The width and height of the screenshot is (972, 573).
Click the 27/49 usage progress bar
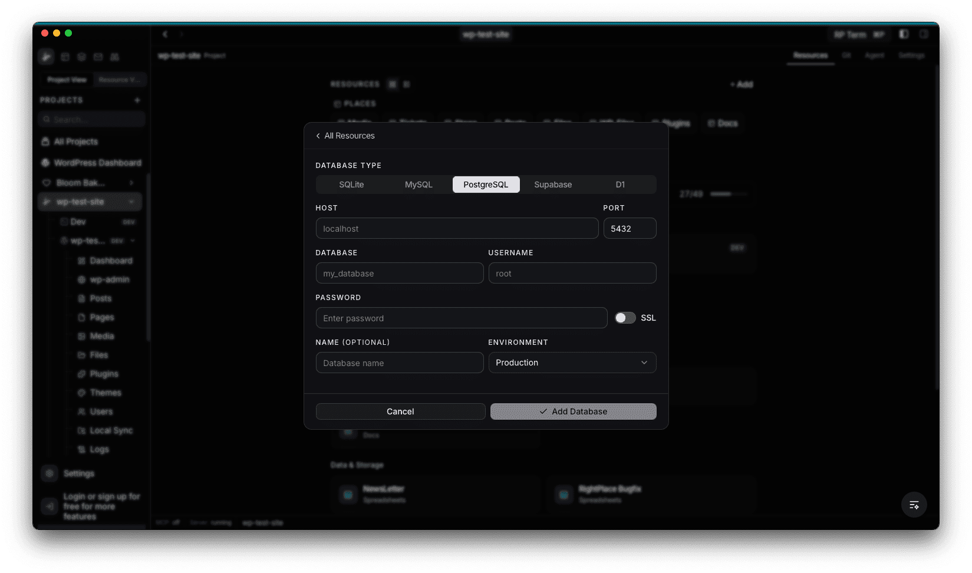pyautogui.click(x=729, y=193)
